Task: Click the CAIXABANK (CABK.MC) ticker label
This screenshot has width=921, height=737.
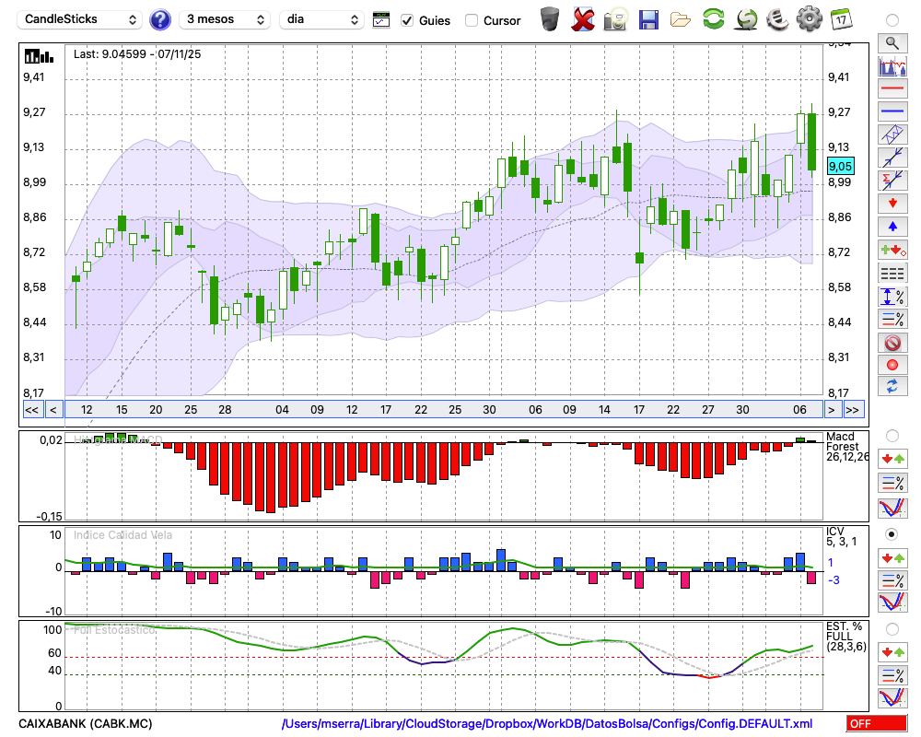Action: 85,723
